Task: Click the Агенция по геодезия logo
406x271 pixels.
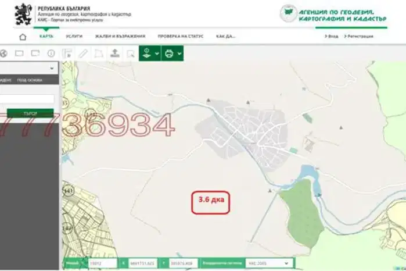Action: pos(333,15)
